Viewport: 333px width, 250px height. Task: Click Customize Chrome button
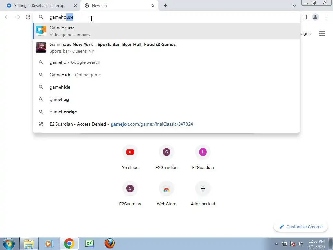(x=301, y=227)
